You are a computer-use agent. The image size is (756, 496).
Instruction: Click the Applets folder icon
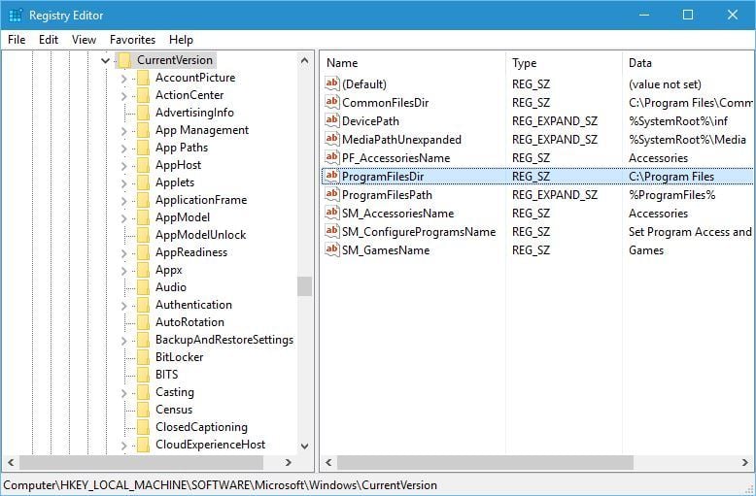click(143, 182)
